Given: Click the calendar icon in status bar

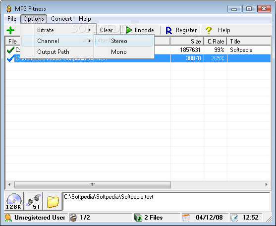Looking at the screenshot, I should pyautogui.click(x=186, y=218).
